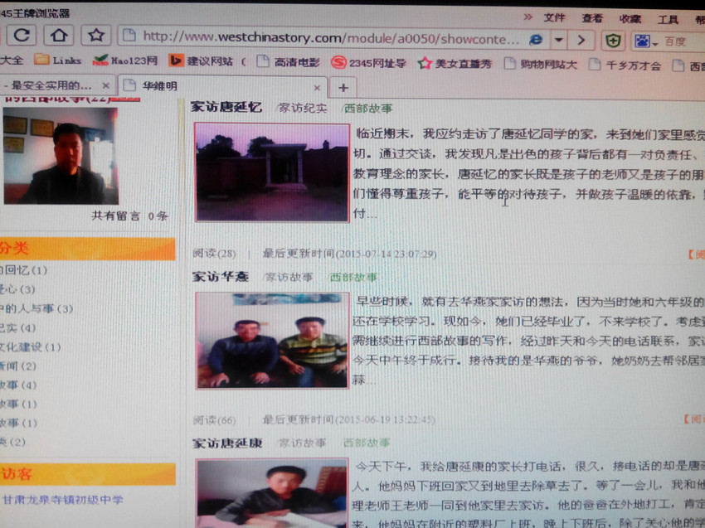The image size is (705, 528).
Task: Click 家访故事 tag beside 家访华燕
Action: tap(289, 277)
